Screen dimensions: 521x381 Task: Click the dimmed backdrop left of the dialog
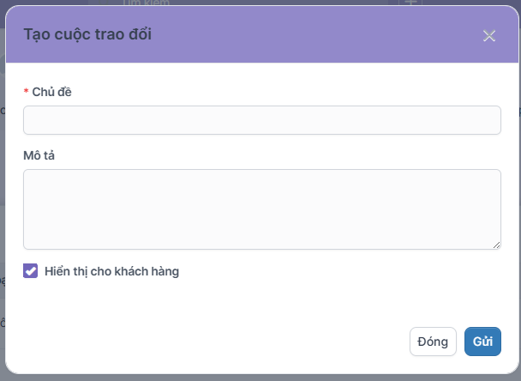(2, 200)
